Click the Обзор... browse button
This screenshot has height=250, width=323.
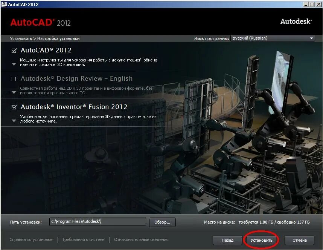(x=162, y=222)
